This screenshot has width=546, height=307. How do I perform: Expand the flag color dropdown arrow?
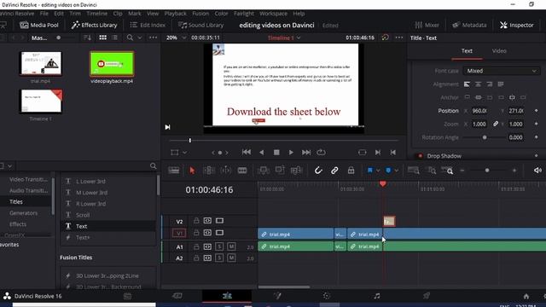[378, 171]
